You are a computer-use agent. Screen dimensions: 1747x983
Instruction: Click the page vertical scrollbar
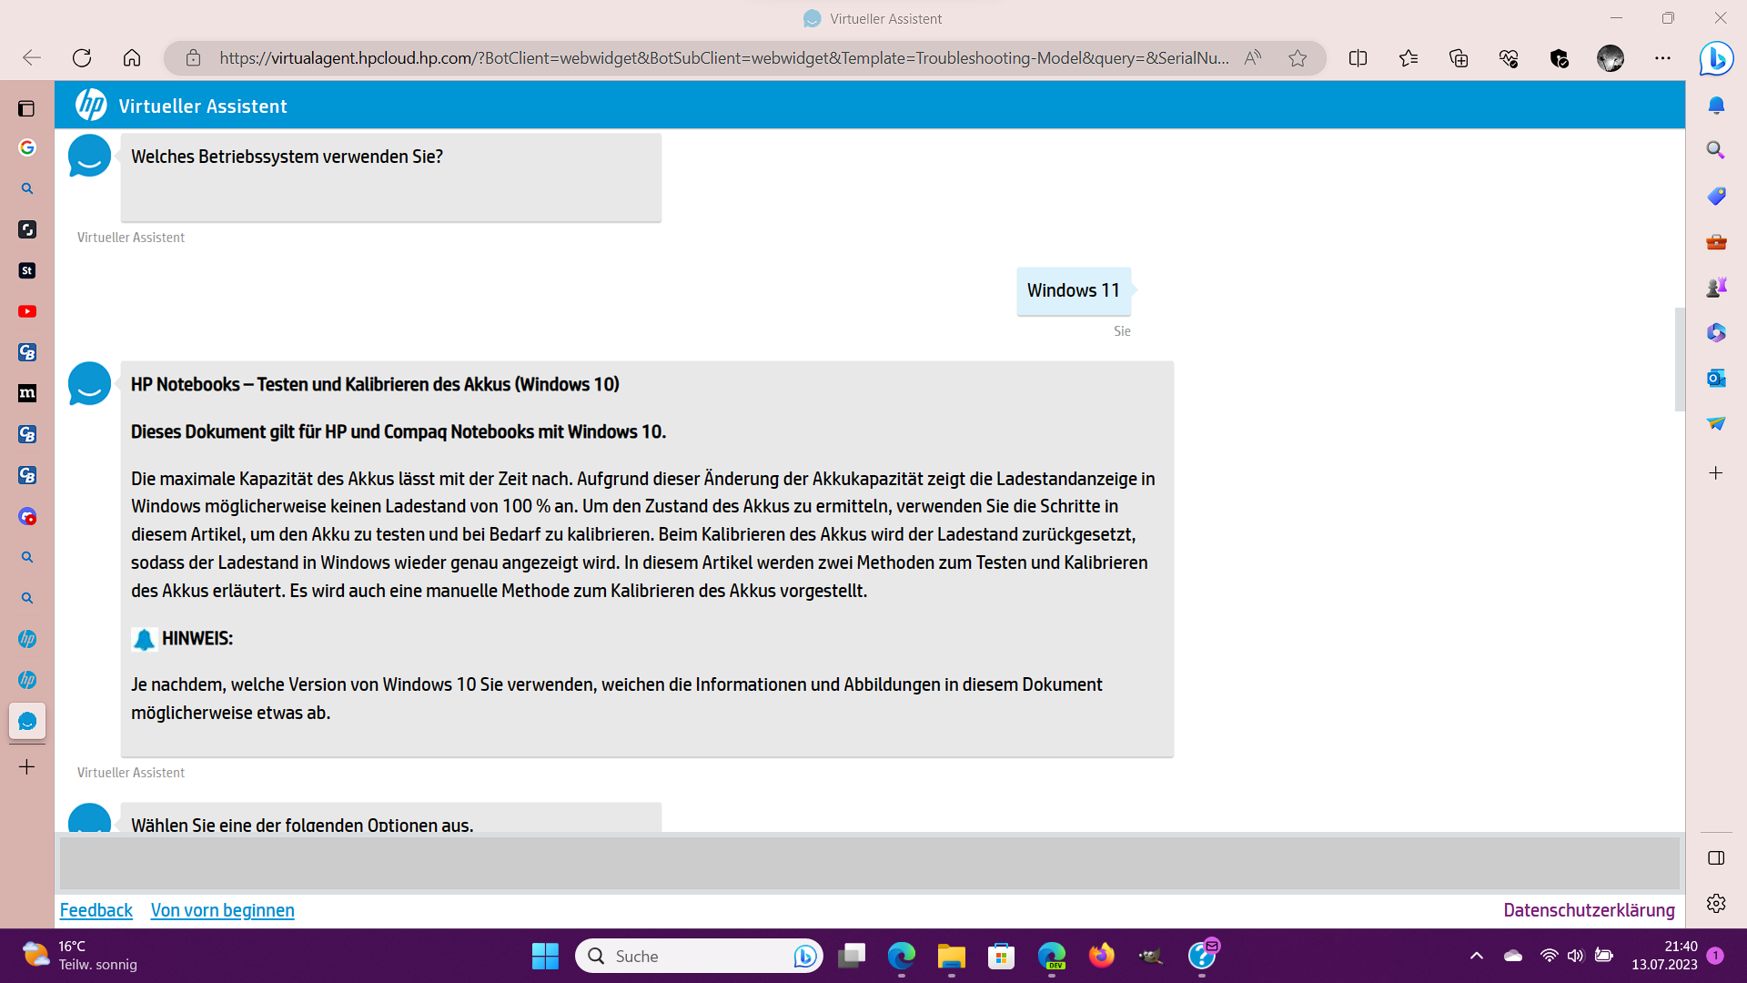click(1680, 360)
